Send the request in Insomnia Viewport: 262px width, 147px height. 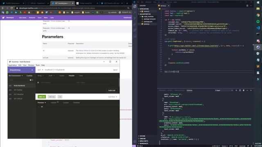(115, 70)
